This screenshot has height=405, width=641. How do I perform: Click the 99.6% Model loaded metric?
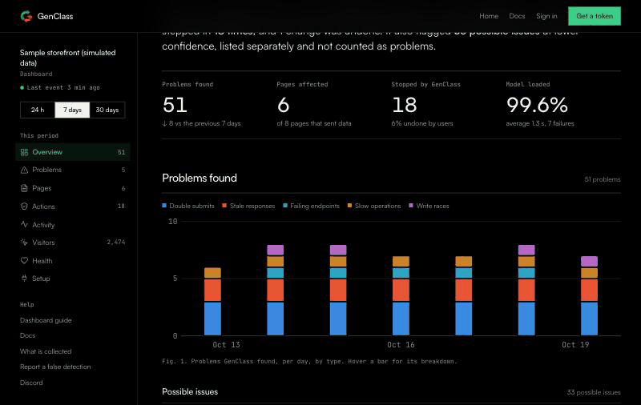pos(537,105)
